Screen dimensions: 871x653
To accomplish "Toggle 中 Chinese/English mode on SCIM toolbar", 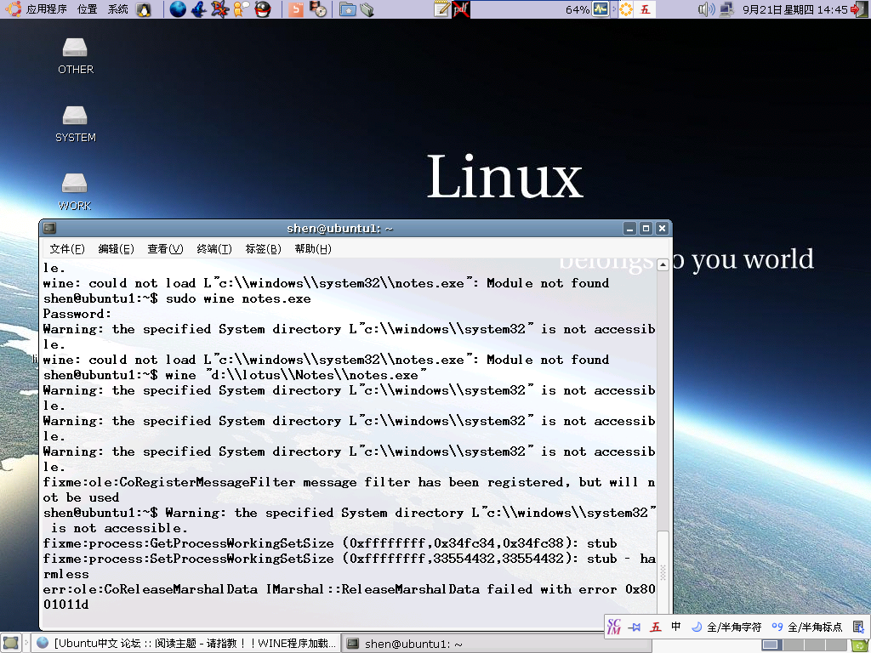I will tap(675, 627).
